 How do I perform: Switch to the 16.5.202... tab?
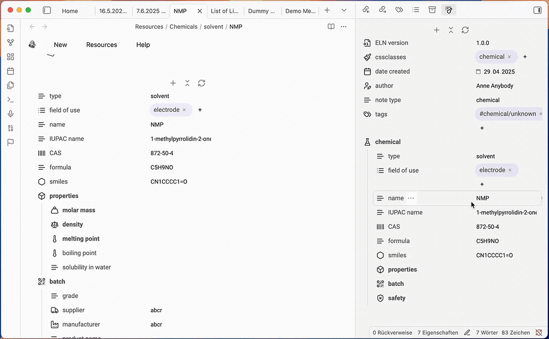pos(113,11)
